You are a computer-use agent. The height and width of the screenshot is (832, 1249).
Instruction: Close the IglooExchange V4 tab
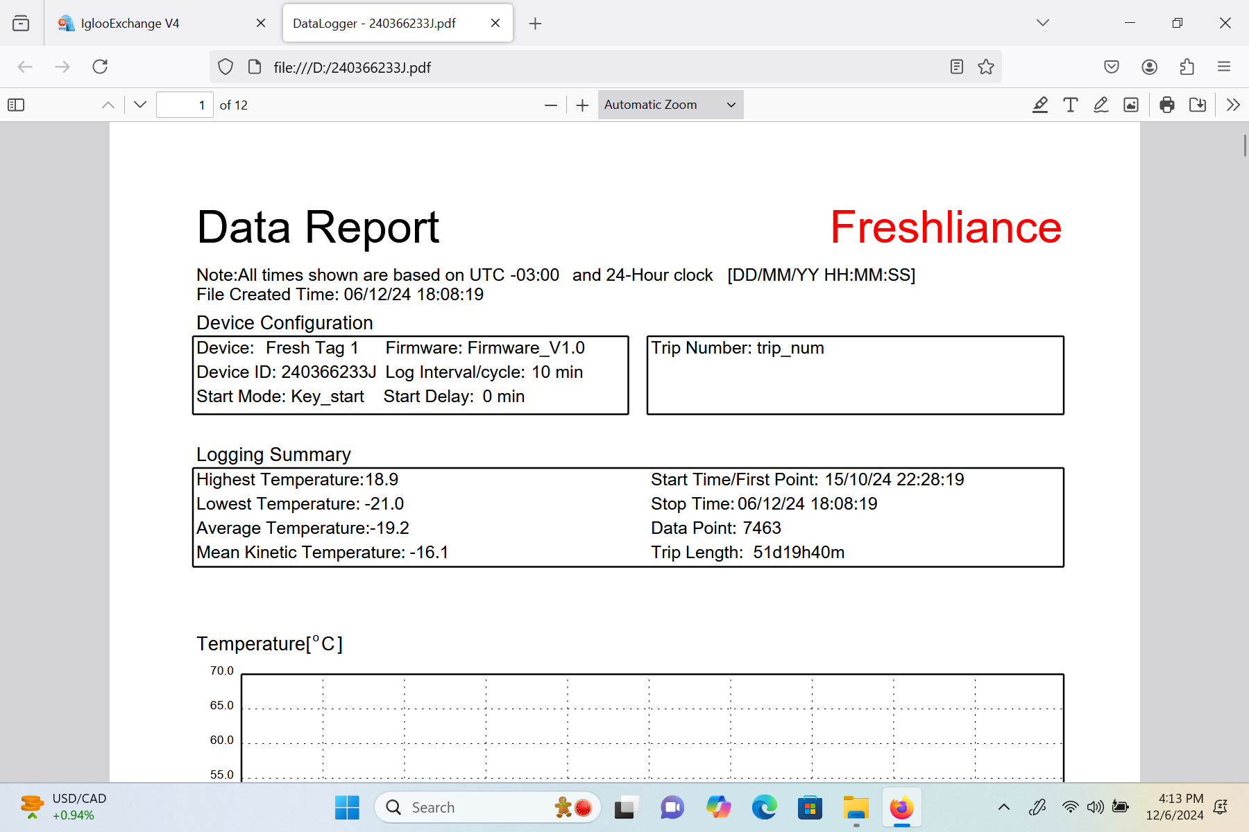coord(261,23)
